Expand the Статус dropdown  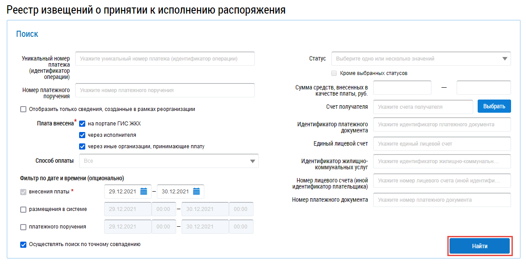pyautogui.click(x=504, y=59)
